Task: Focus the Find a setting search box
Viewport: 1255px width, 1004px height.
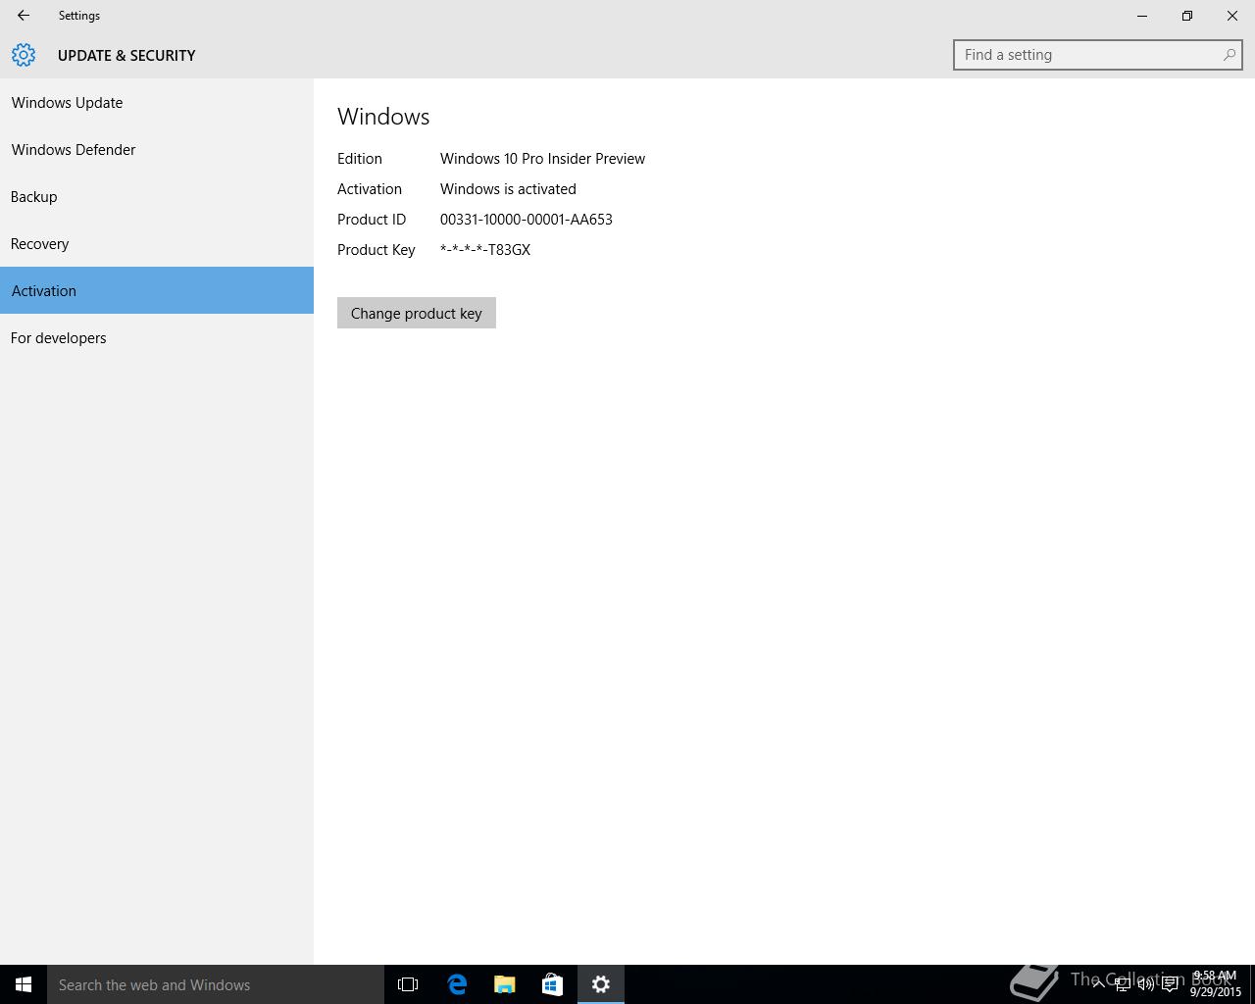Action: tap(1097, 55)
